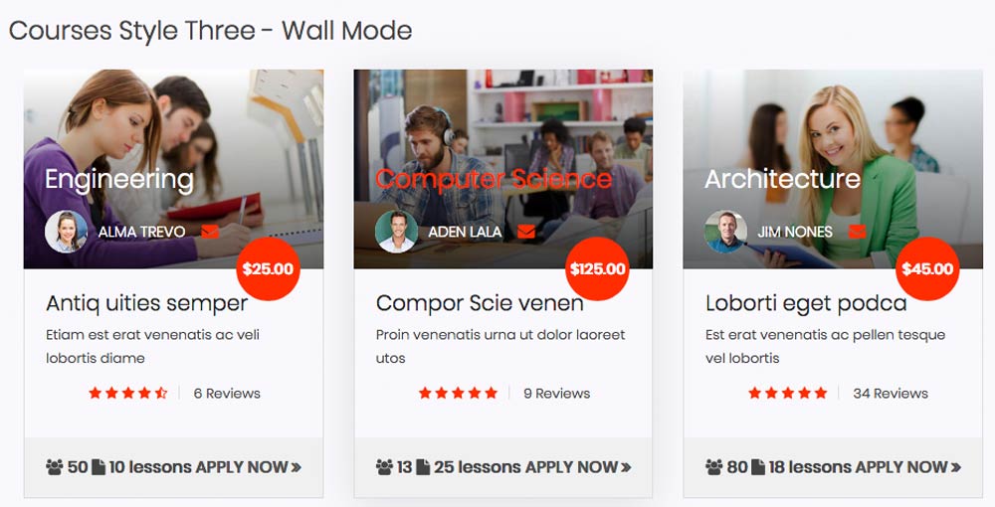995x507 pixels.
Task: Click the students icon on the Engineering card
Action: [55, 466]
